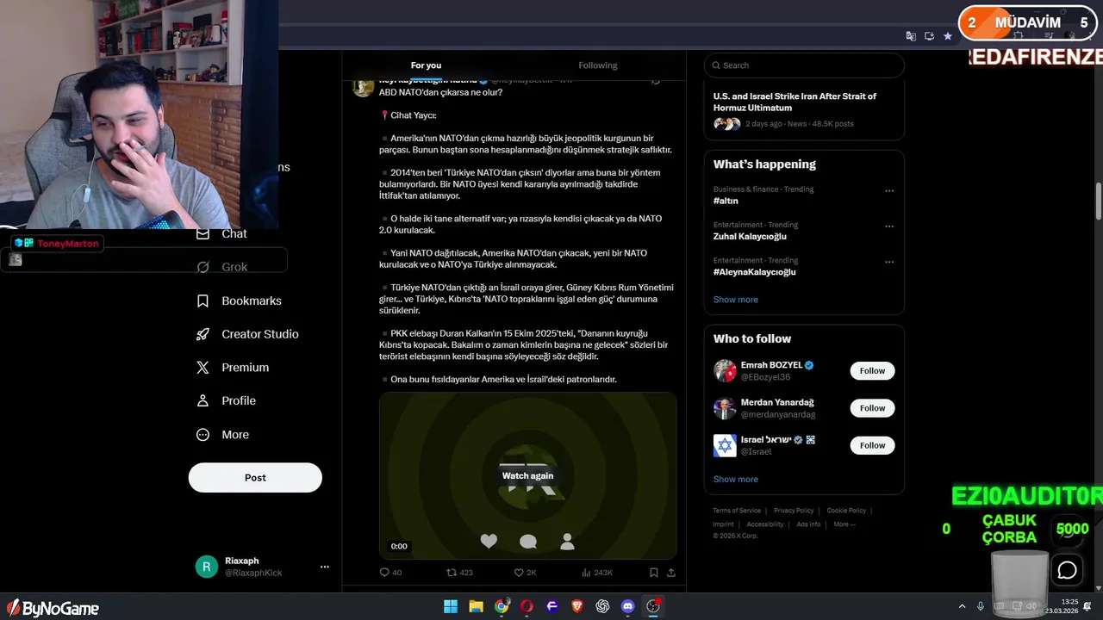Viewport: 1103px width, 620px height.
Task: Click the person icon on video overlay
Action: tap(567, 542)
